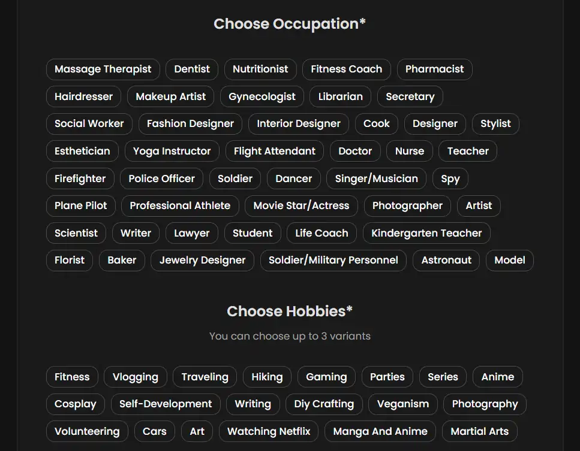Choose Plane Pilot occupation
Image resolution: width=580 pixels, height=451 pixels.
80,206
